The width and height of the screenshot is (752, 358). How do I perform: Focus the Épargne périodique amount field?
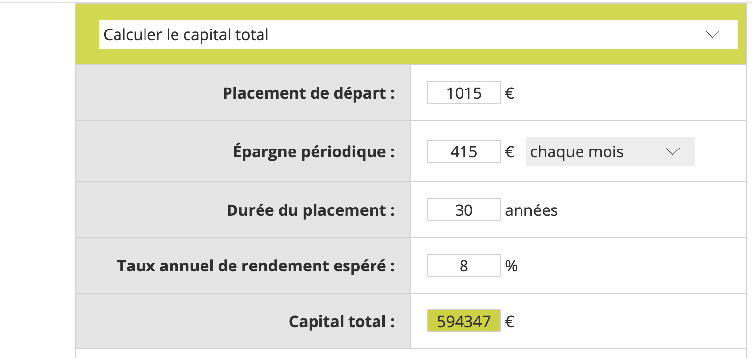pyautogui.click(x=463, y=151)
